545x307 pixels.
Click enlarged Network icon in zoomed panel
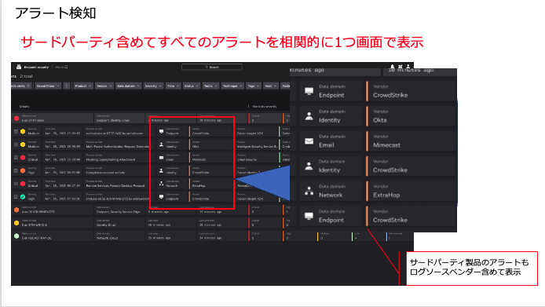click(x=309, y=191)
